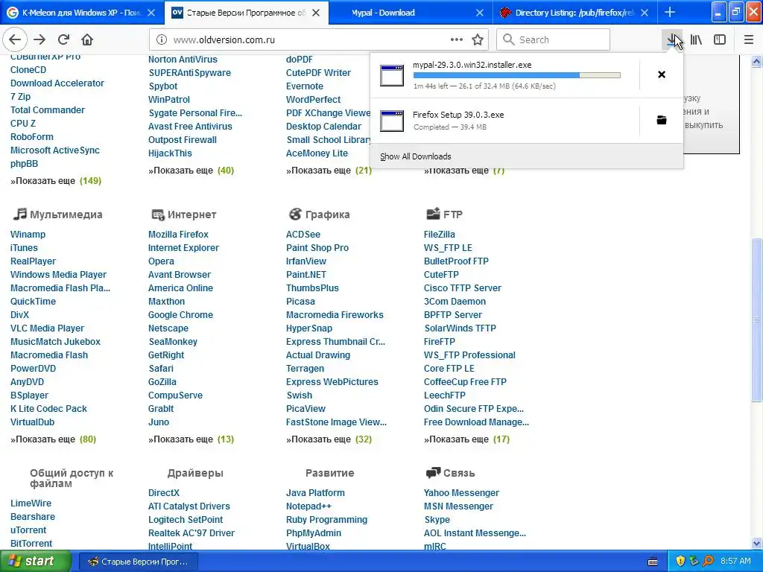763x572 pixels.
Task: Toggle the downloads panel arrow icon
Action: (x=673, y=40)
